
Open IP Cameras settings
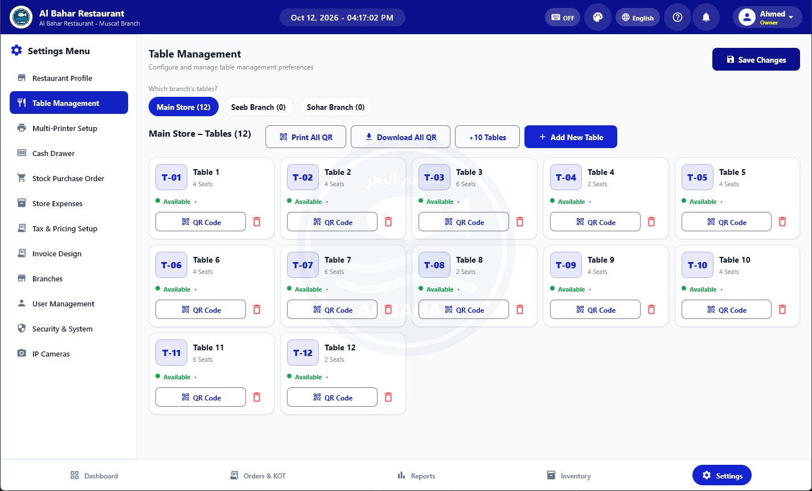[x=69, y=354]
